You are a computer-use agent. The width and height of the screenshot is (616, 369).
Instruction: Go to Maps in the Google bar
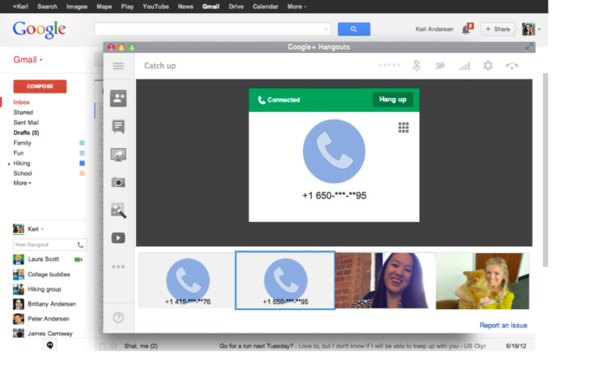coord(104,7)
